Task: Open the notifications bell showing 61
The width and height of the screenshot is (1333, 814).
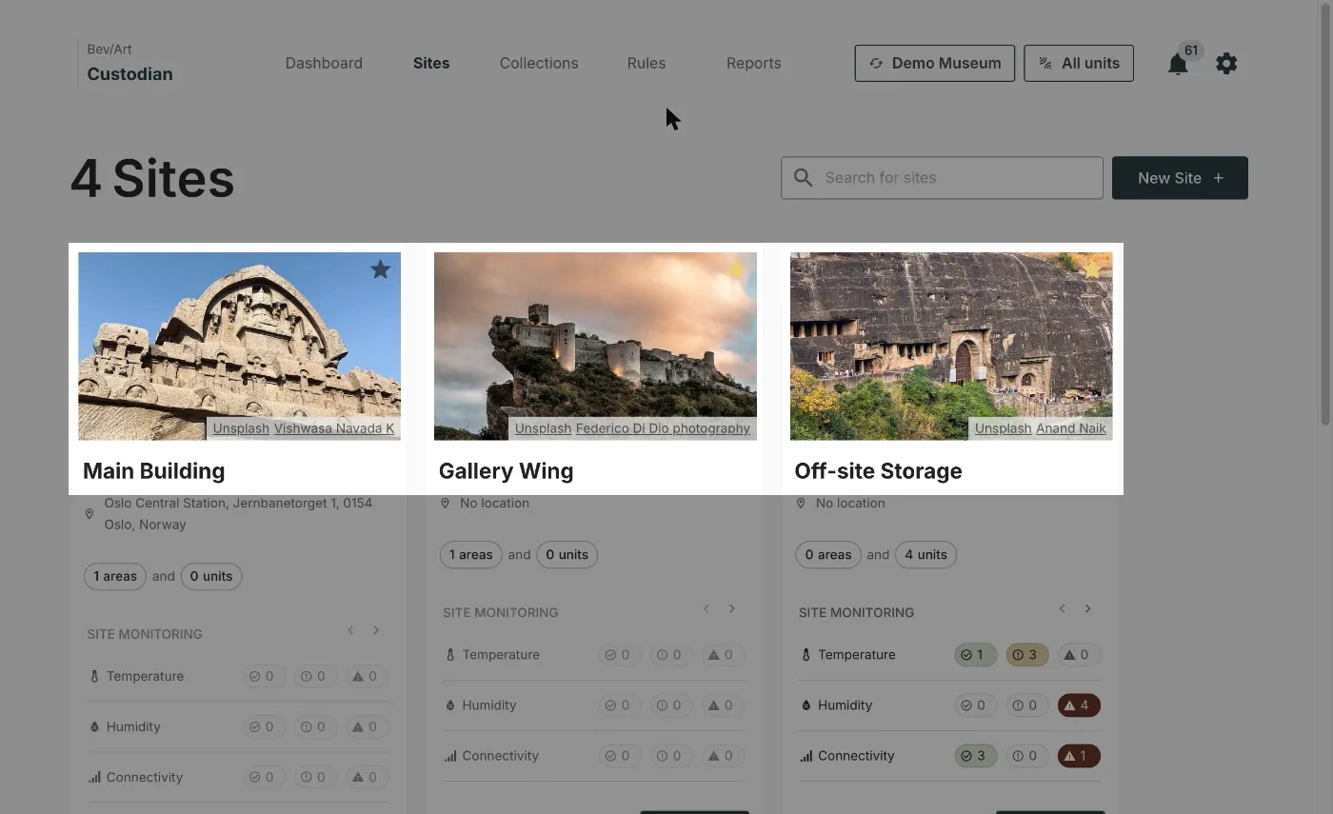Action: coord(1178,64)
